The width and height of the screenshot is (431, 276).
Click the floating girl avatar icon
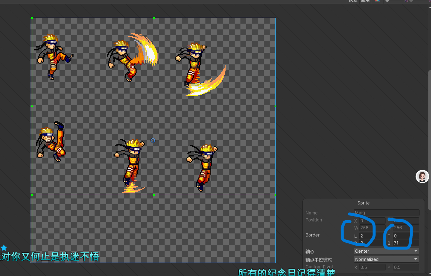[422, 177]
